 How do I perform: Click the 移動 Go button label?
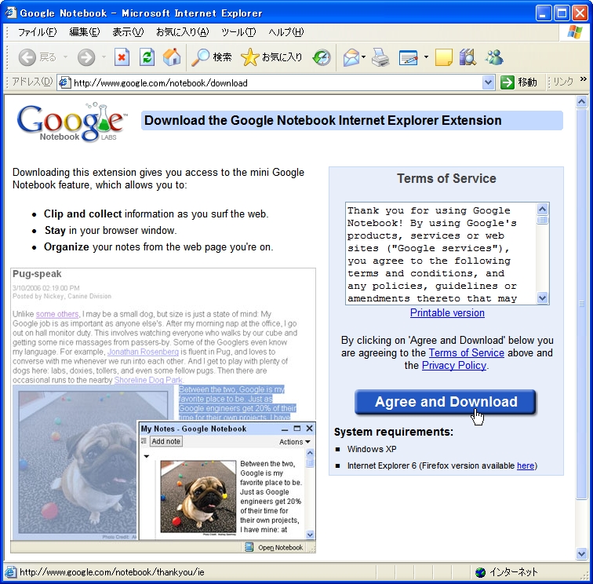pyautogui.click(x=527, y=82)
